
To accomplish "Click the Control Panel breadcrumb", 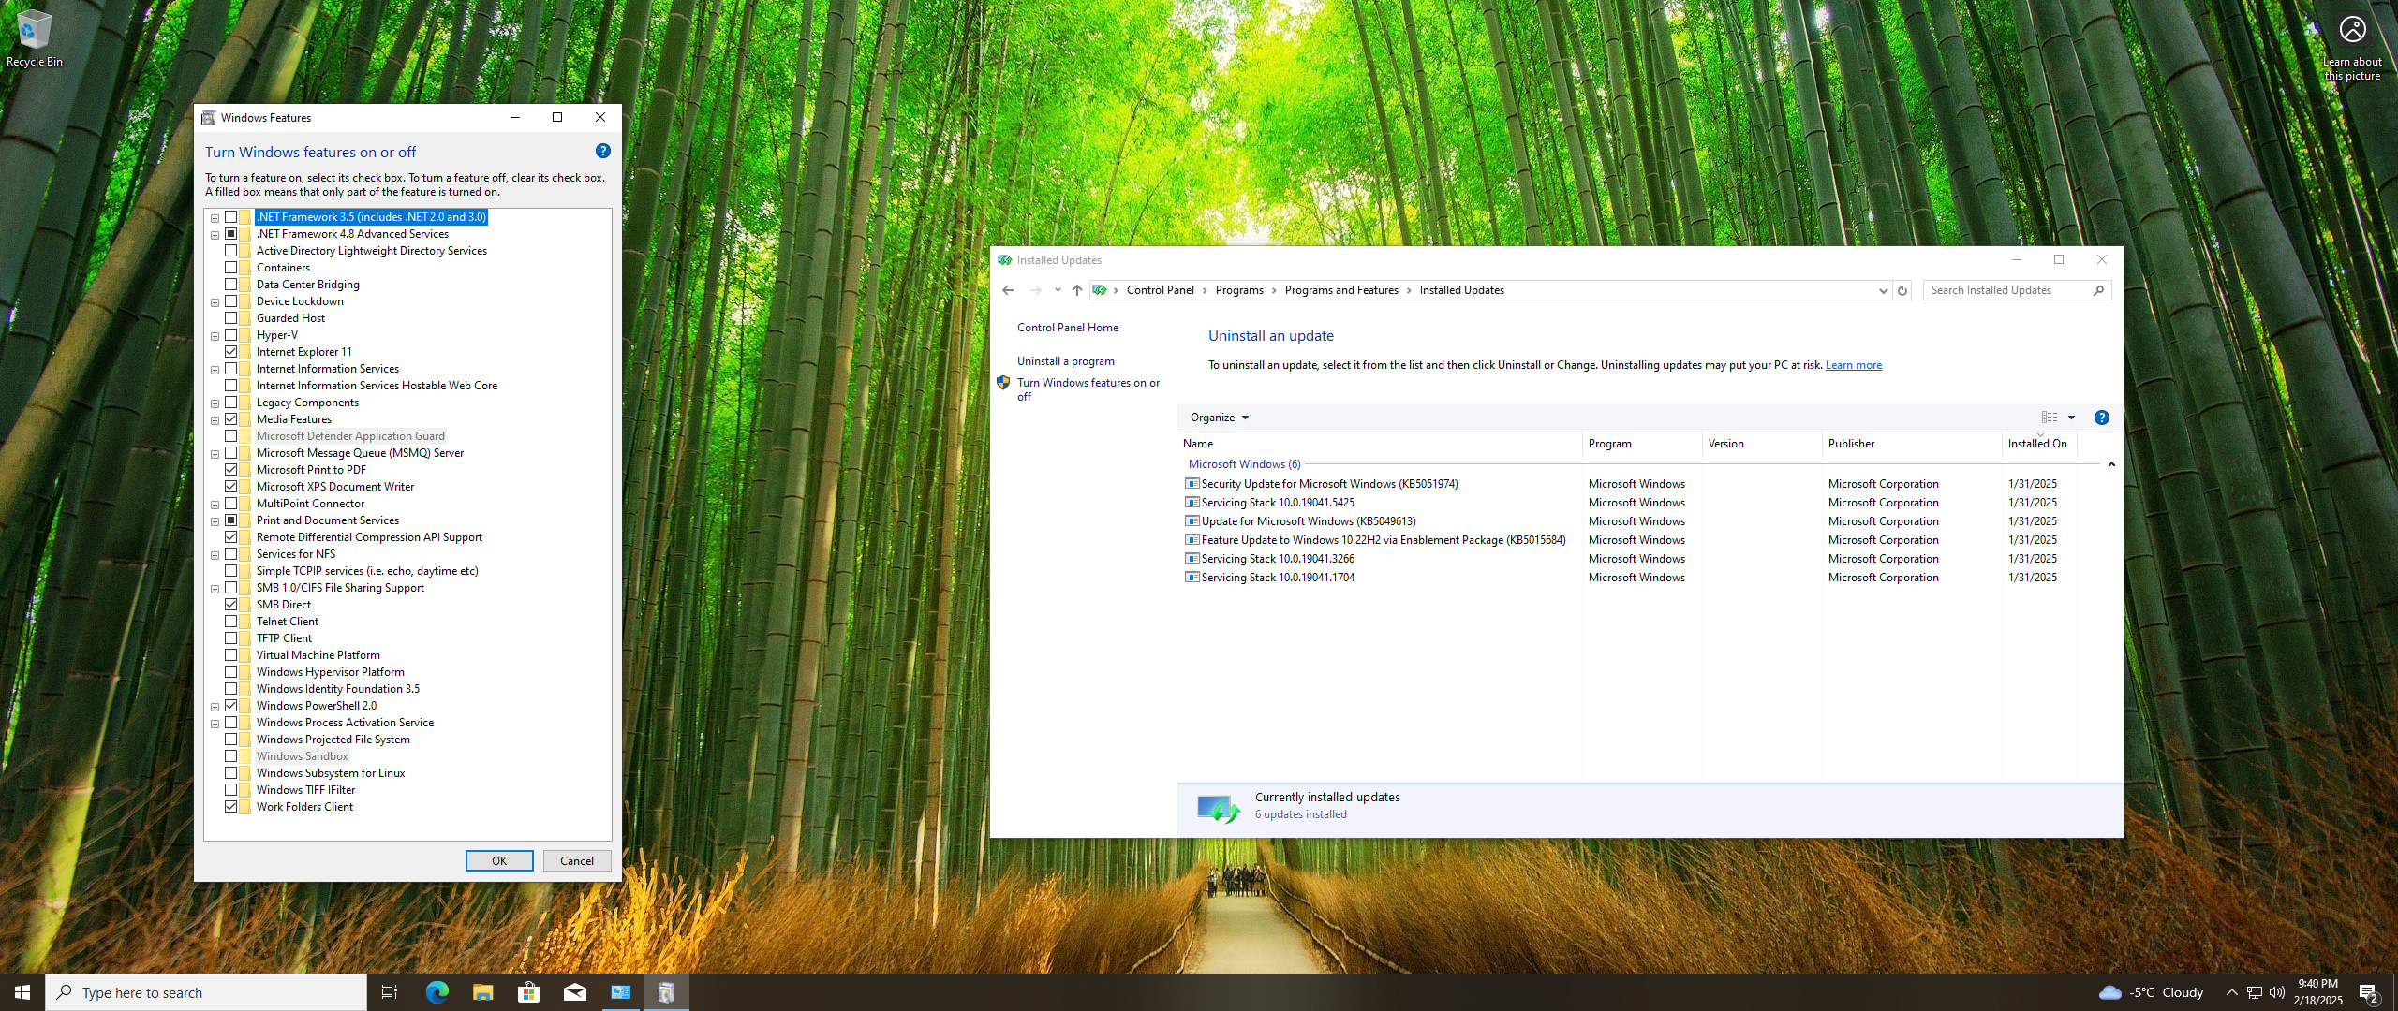I will point(1160,290).
